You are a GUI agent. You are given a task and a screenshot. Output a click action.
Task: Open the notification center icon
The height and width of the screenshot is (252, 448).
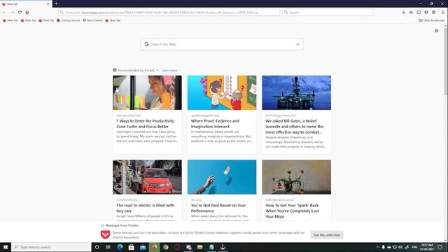[440, 247]
